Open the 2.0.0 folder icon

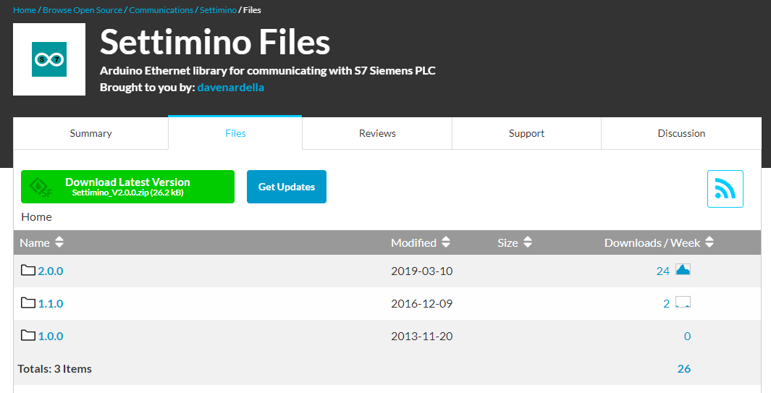[x=28, y=270]
